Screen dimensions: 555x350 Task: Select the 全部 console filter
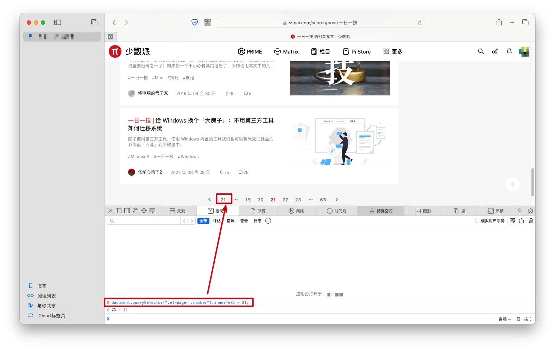tap(203, 221)
